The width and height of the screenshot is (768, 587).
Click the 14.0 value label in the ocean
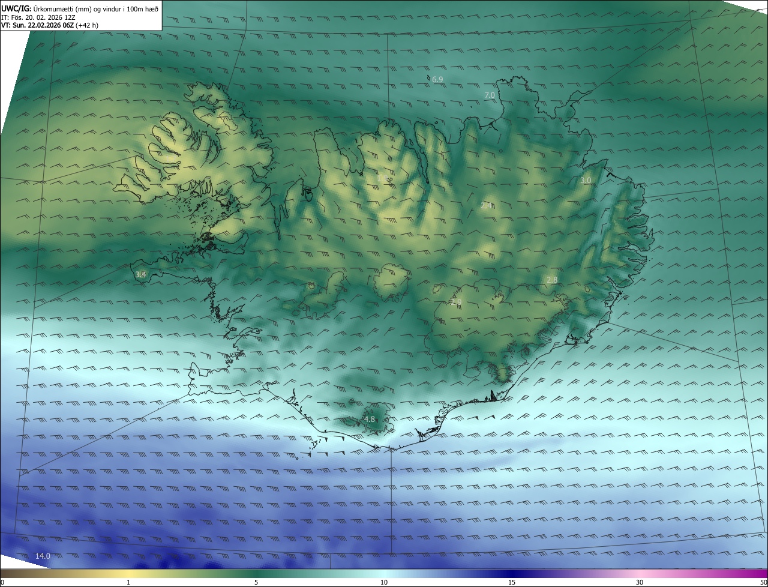tap(43, 556)
